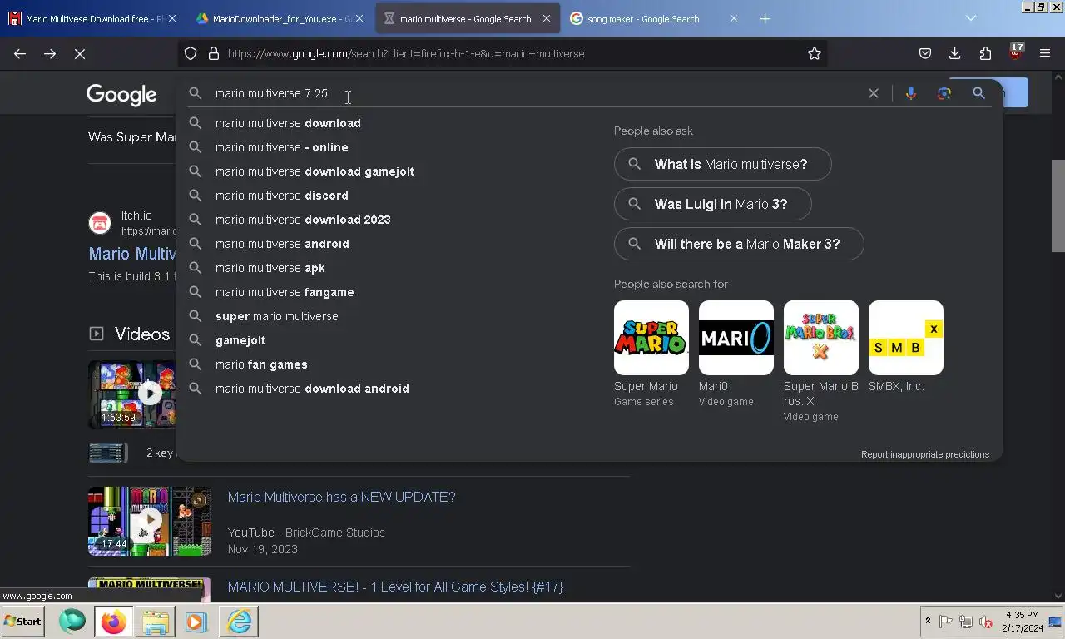Close the song maker search tab
This screenshot has width=1065, height=639.
point(733,18)
